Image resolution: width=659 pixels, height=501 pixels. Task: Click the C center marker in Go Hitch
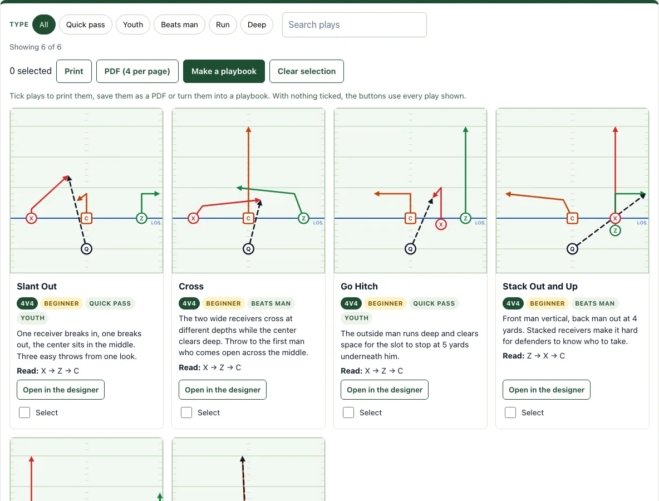410,218
